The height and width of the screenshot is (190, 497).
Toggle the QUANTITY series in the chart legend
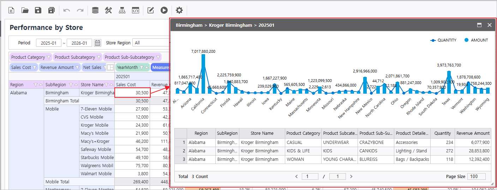click(x=443, y=40)
